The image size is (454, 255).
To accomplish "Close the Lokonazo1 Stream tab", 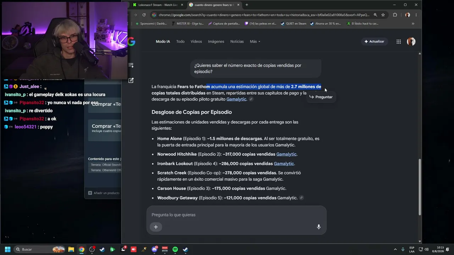I will (182, 5).
